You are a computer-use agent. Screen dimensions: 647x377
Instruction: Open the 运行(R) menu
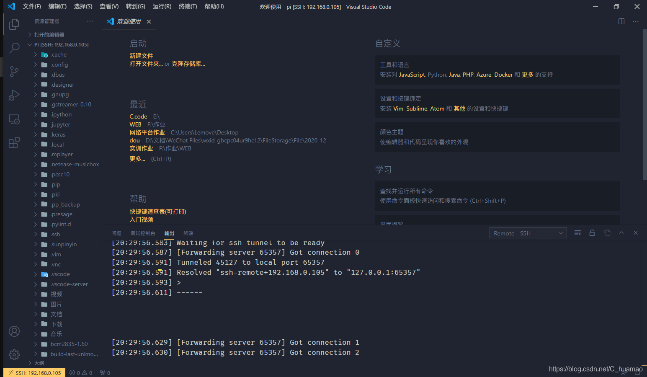click(x=162, y=6)
